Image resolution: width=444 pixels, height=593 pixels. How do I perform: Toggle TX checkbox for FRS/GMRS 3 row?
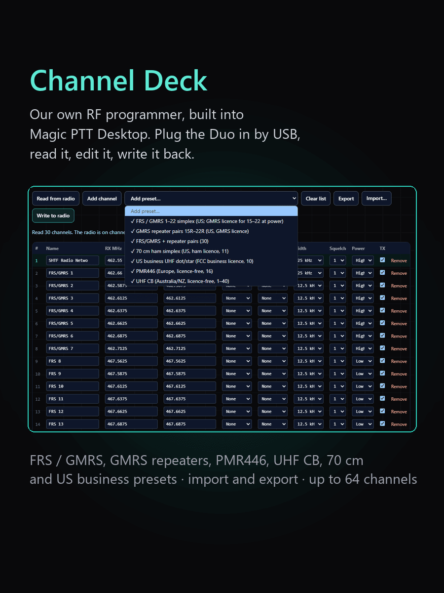pos(382,297)
